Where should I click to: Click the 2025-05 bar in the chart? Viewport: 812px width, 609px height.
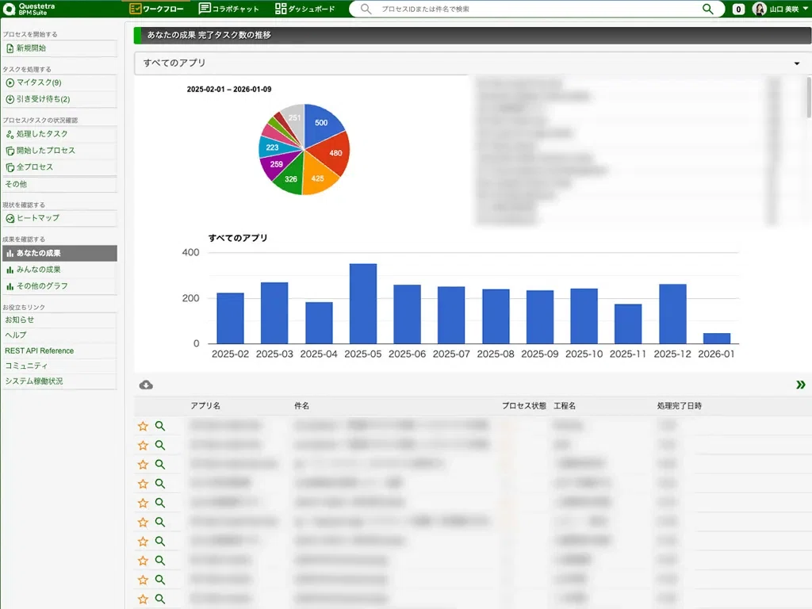pos(363,304)
